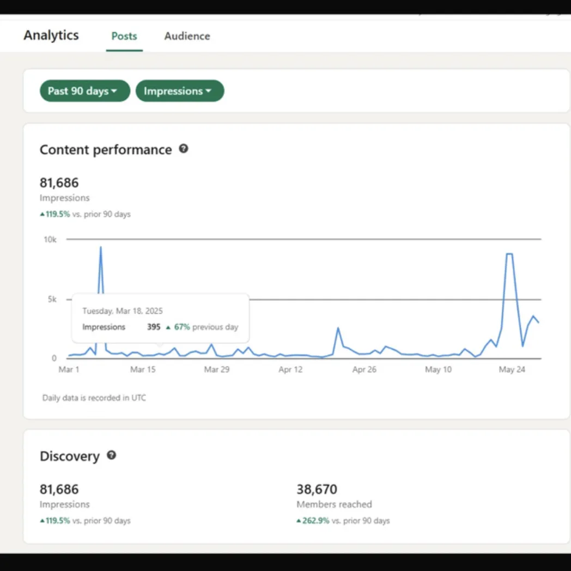Click the May 24 x-axis label
The image size is (571, 571).
coord(512,370)
